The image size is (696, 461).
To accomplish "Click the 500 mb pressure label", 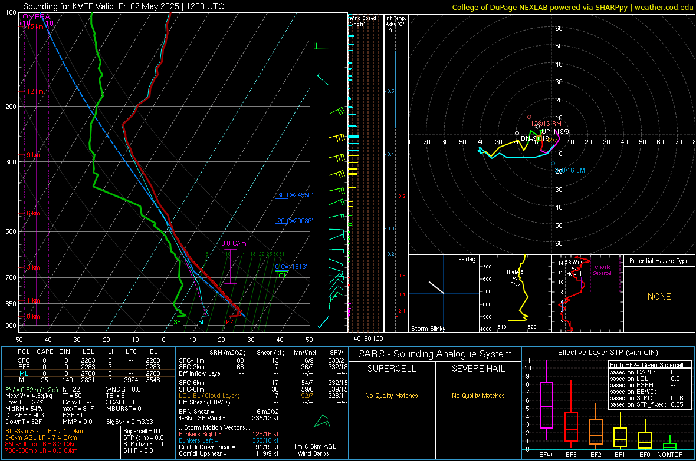I will coord(11,231).
